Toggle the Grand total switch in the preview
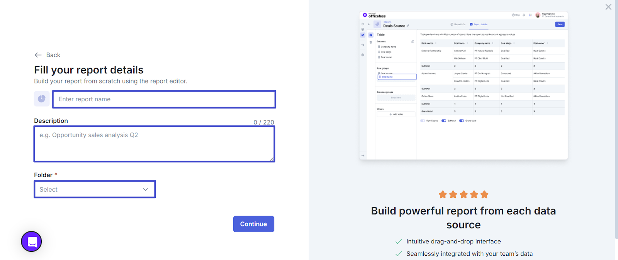 [462, 121]
